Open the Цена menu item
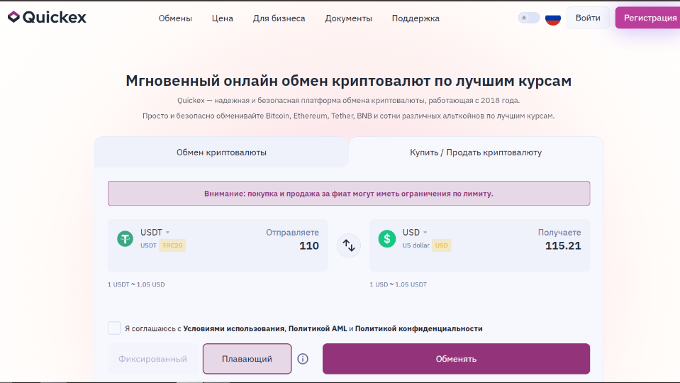The height and width of the screenshot is (383, 680). point(223,18)
